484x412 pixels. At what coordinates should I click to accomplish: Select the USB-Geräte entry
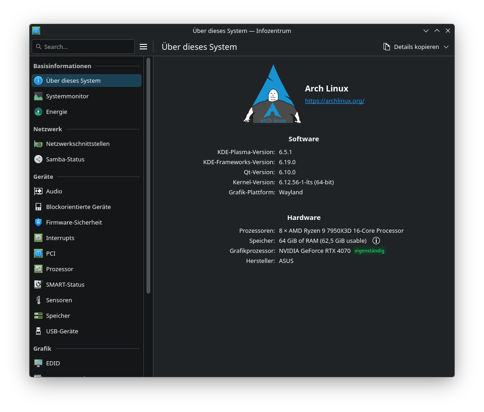tap(86, 332)
